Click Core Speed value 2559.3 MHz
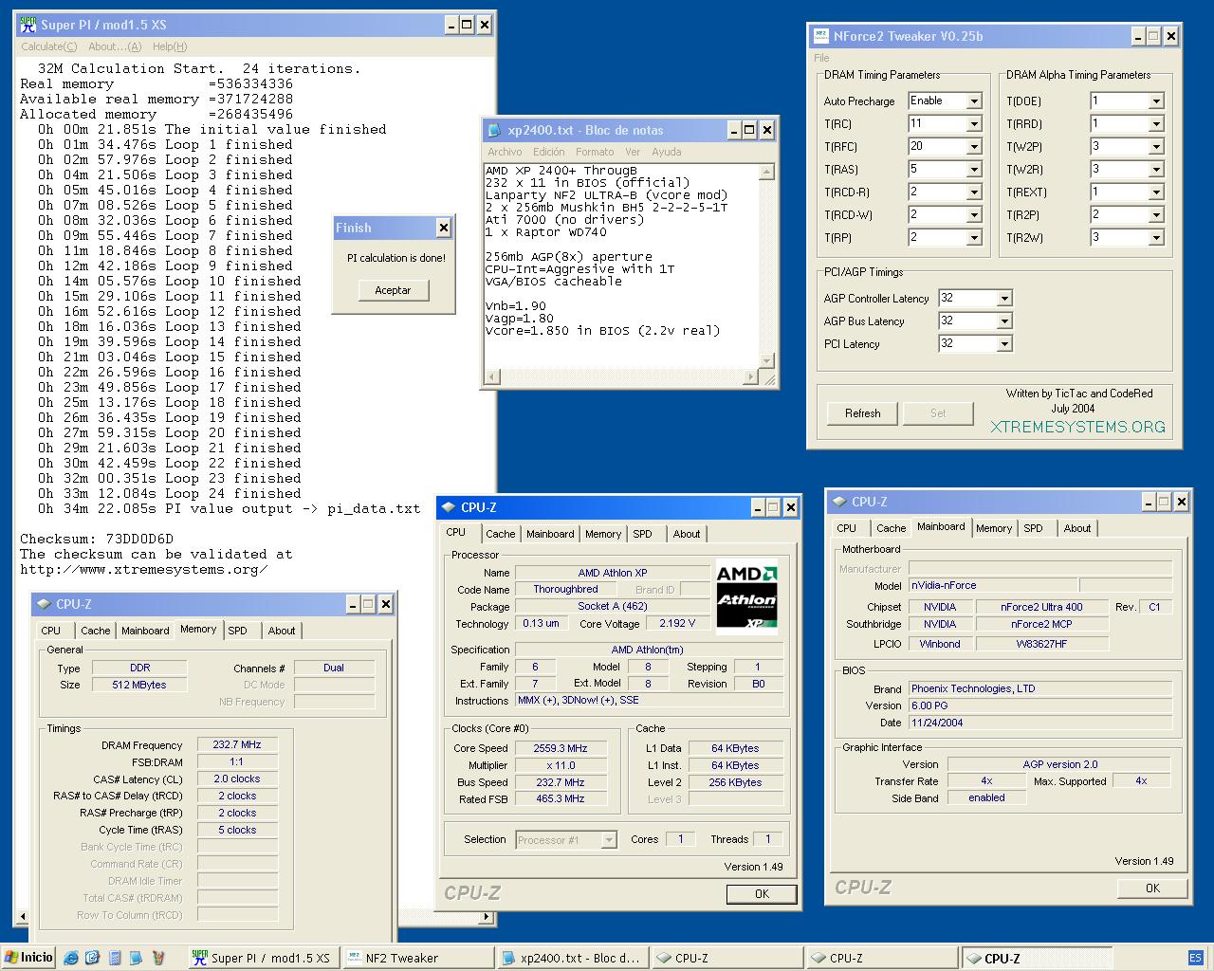 coord(561,748)
